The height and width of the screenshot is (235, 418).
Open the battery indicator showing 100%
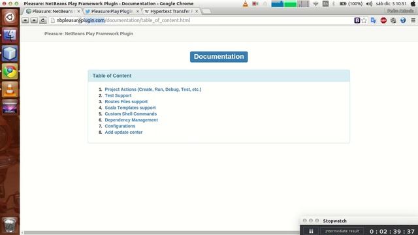point(351,4)
